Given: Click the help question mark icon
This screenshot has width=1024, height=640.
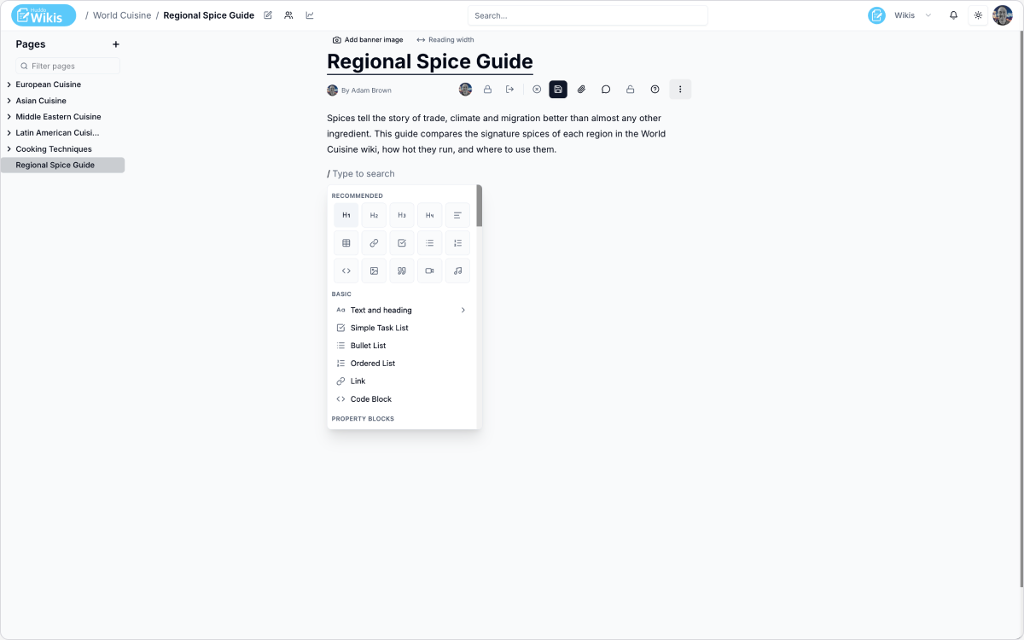Looking at the screenshot, I should [x=655, y=89].
